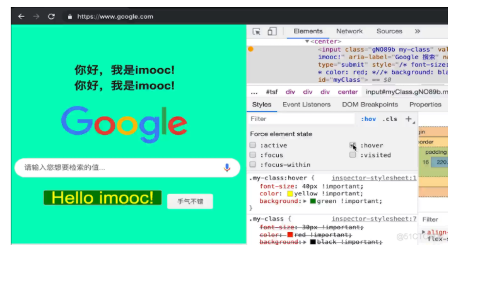
Task: Click the red color swatch
Action: tap(290, 235)
